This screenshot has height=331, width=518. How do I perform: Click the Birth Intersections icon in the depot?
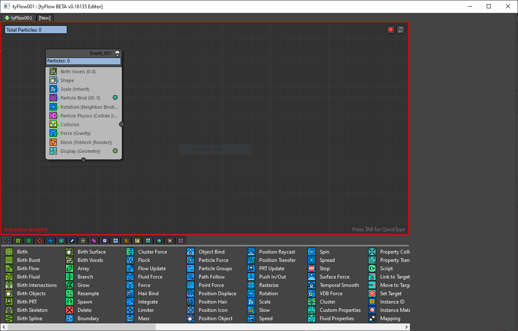point(9,285)
